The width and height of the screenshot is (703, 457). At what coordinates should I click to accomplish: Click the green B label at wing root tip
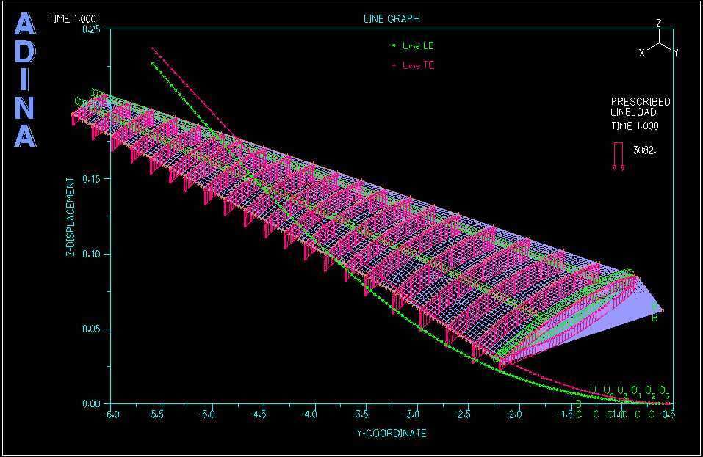click(x=655, y=318)
